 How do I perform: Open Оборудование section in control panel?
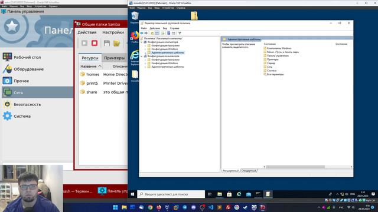[37, 69]
